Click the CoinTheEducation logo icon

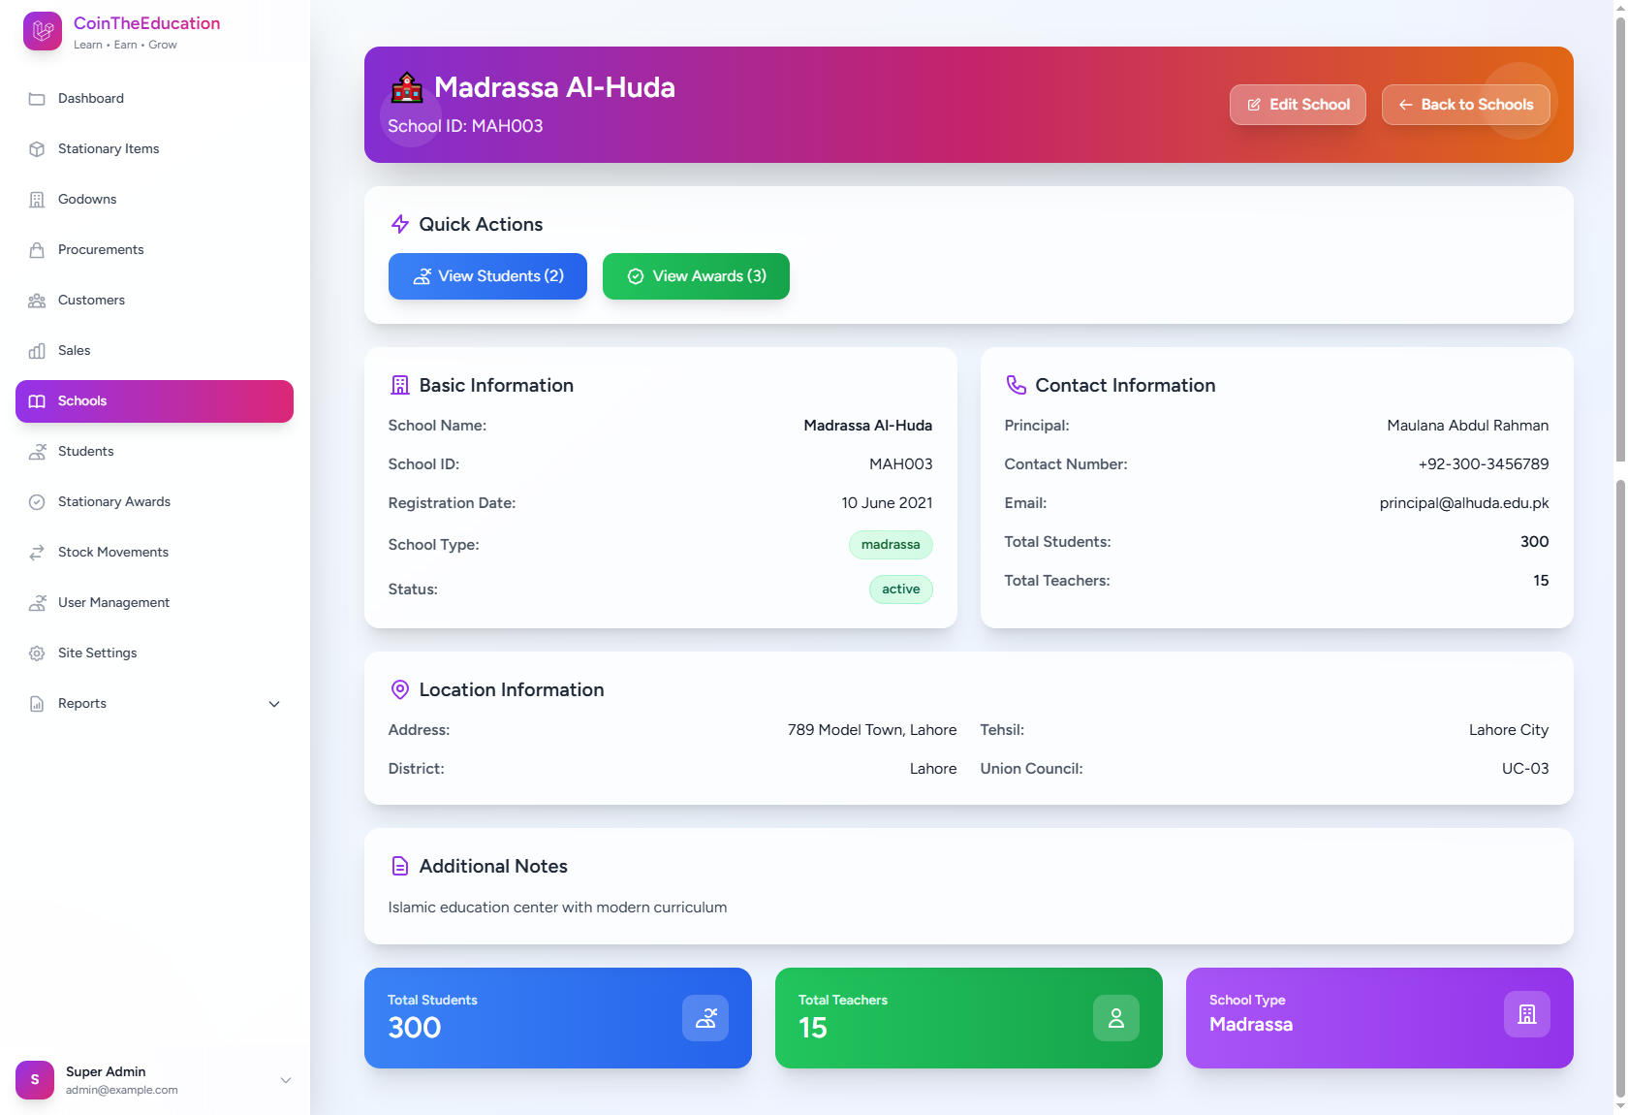coord(43,31)
